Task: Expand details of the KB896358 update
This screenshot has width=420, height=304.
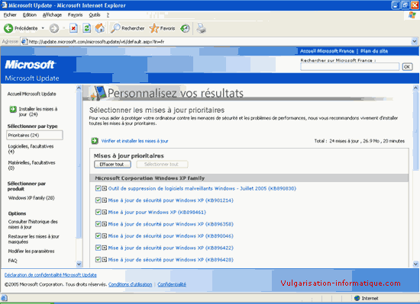Action: point(105,224)
